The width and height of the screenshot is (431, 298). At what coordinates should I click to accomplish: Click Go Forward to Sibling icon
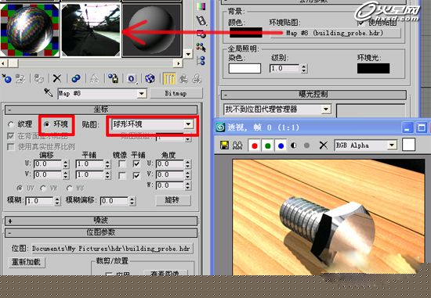point(197,79)
